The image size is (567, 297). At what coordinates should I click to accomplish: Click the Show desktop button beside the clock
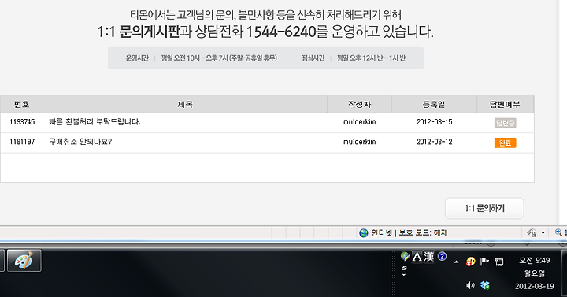click(x=564, y=273)
